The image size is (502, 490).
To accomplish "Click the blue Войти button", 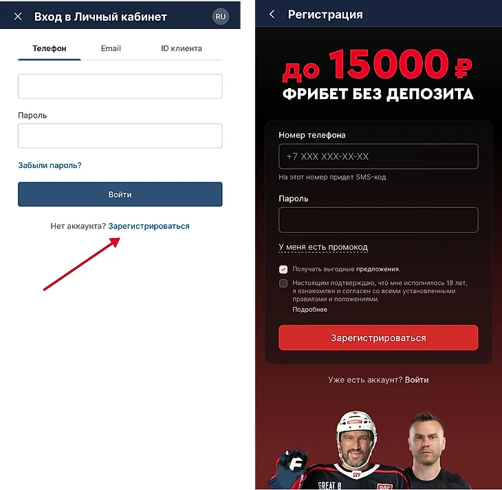I will click(120, 194).
